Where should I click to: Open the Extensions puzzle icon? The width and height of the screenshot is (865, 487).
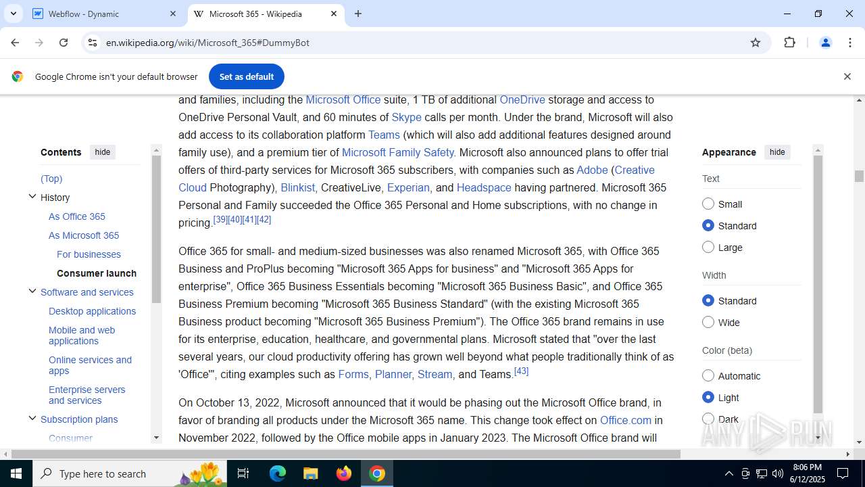(x=789, y=43)
